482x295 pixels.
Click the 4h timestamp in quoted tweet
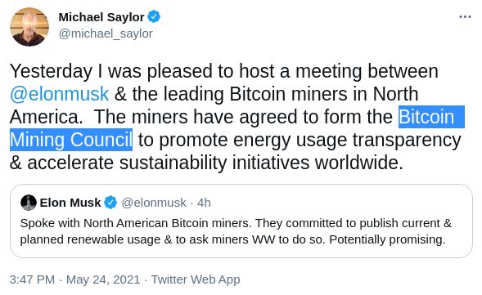pos(204,203)
